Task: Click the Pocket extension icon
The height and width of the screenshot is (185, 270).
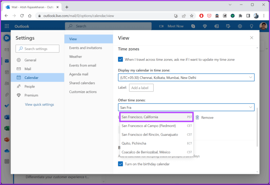Action: (209, 16)
